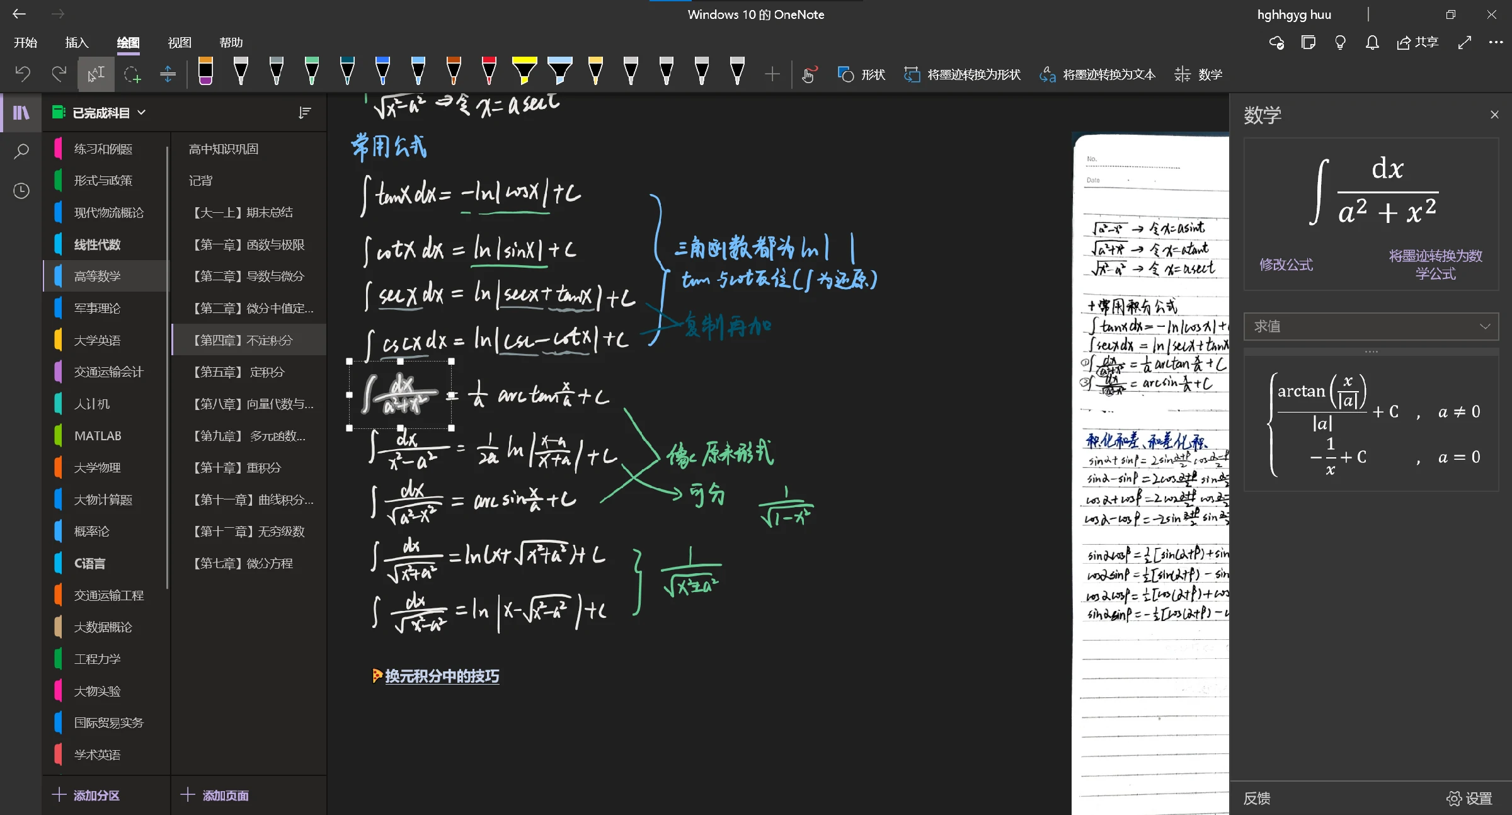Viewport: 1512px width, 815px height.
Task: Select the green pen
Action: [311, 71]
